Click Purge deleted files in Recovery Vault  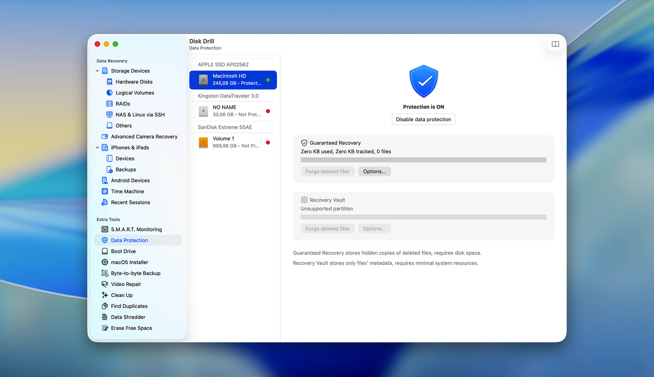click(327, 228)
